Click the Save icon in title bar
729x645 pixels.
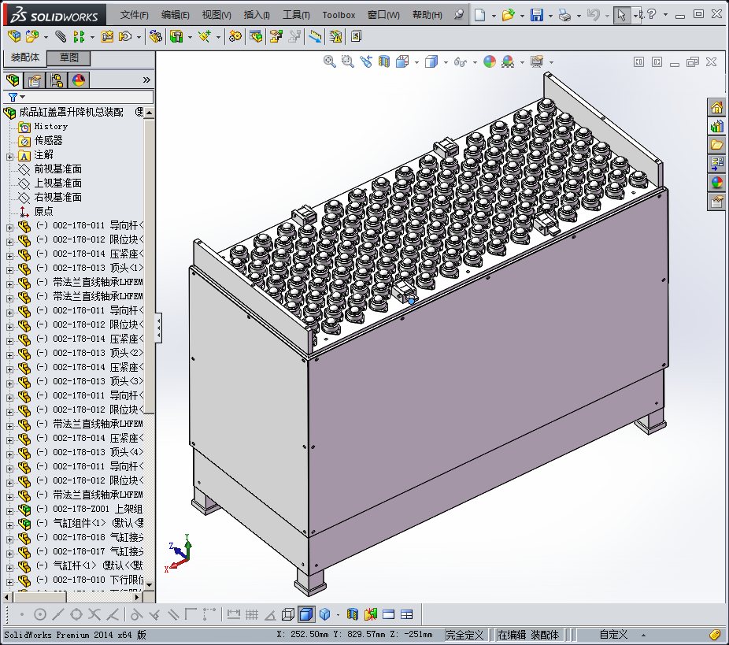point(537,15)
